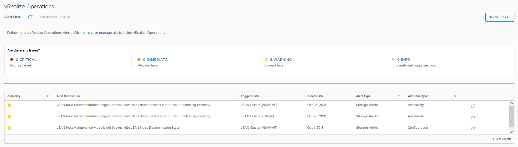Viewport: 518px width, 147px height.
Task: Refresh the Alert Lists
Action: 30,17
